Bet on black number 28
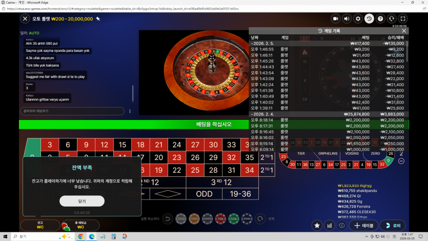The height and width of the screenshot is (241, 428). [x=213, y=170]
